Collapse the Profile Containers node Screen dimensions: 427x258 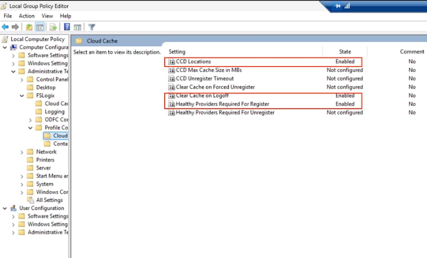[30, 128]
